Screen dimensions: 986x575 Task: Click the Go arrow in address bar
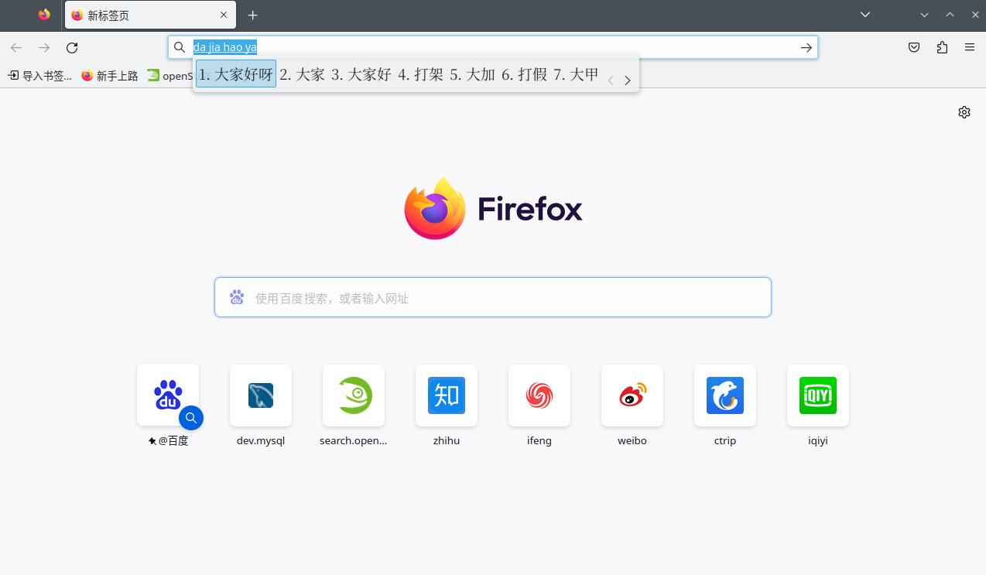(806, 48)
